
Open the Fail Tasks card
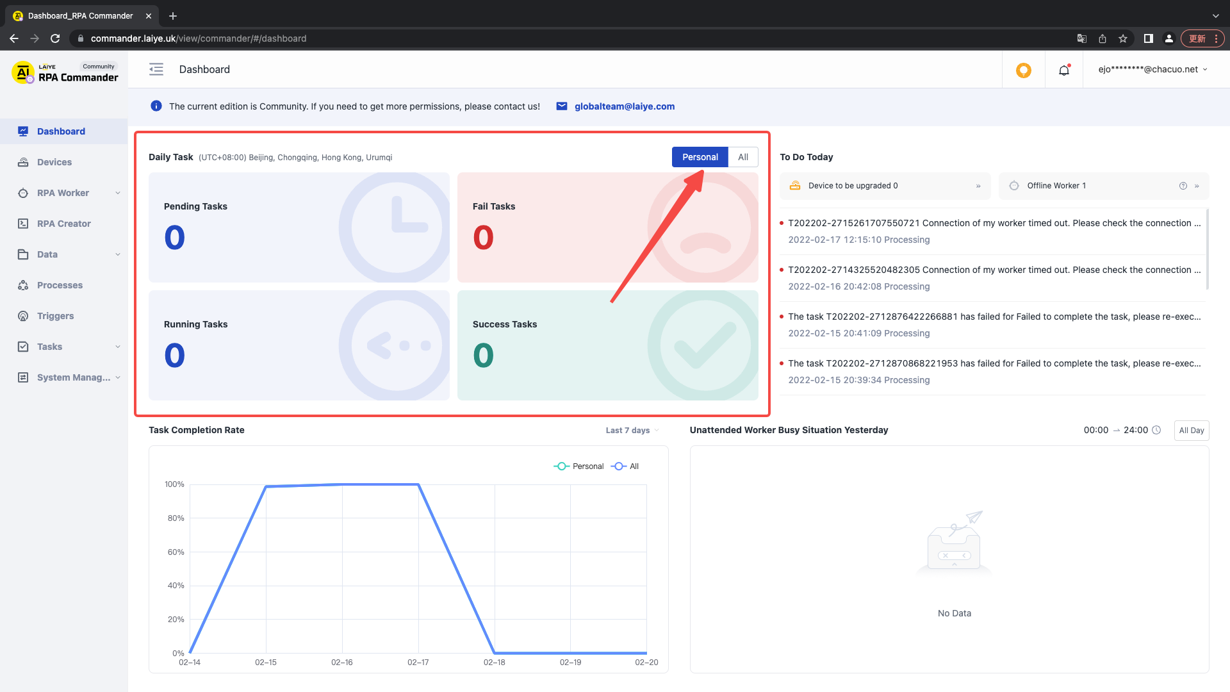point(608,227)
